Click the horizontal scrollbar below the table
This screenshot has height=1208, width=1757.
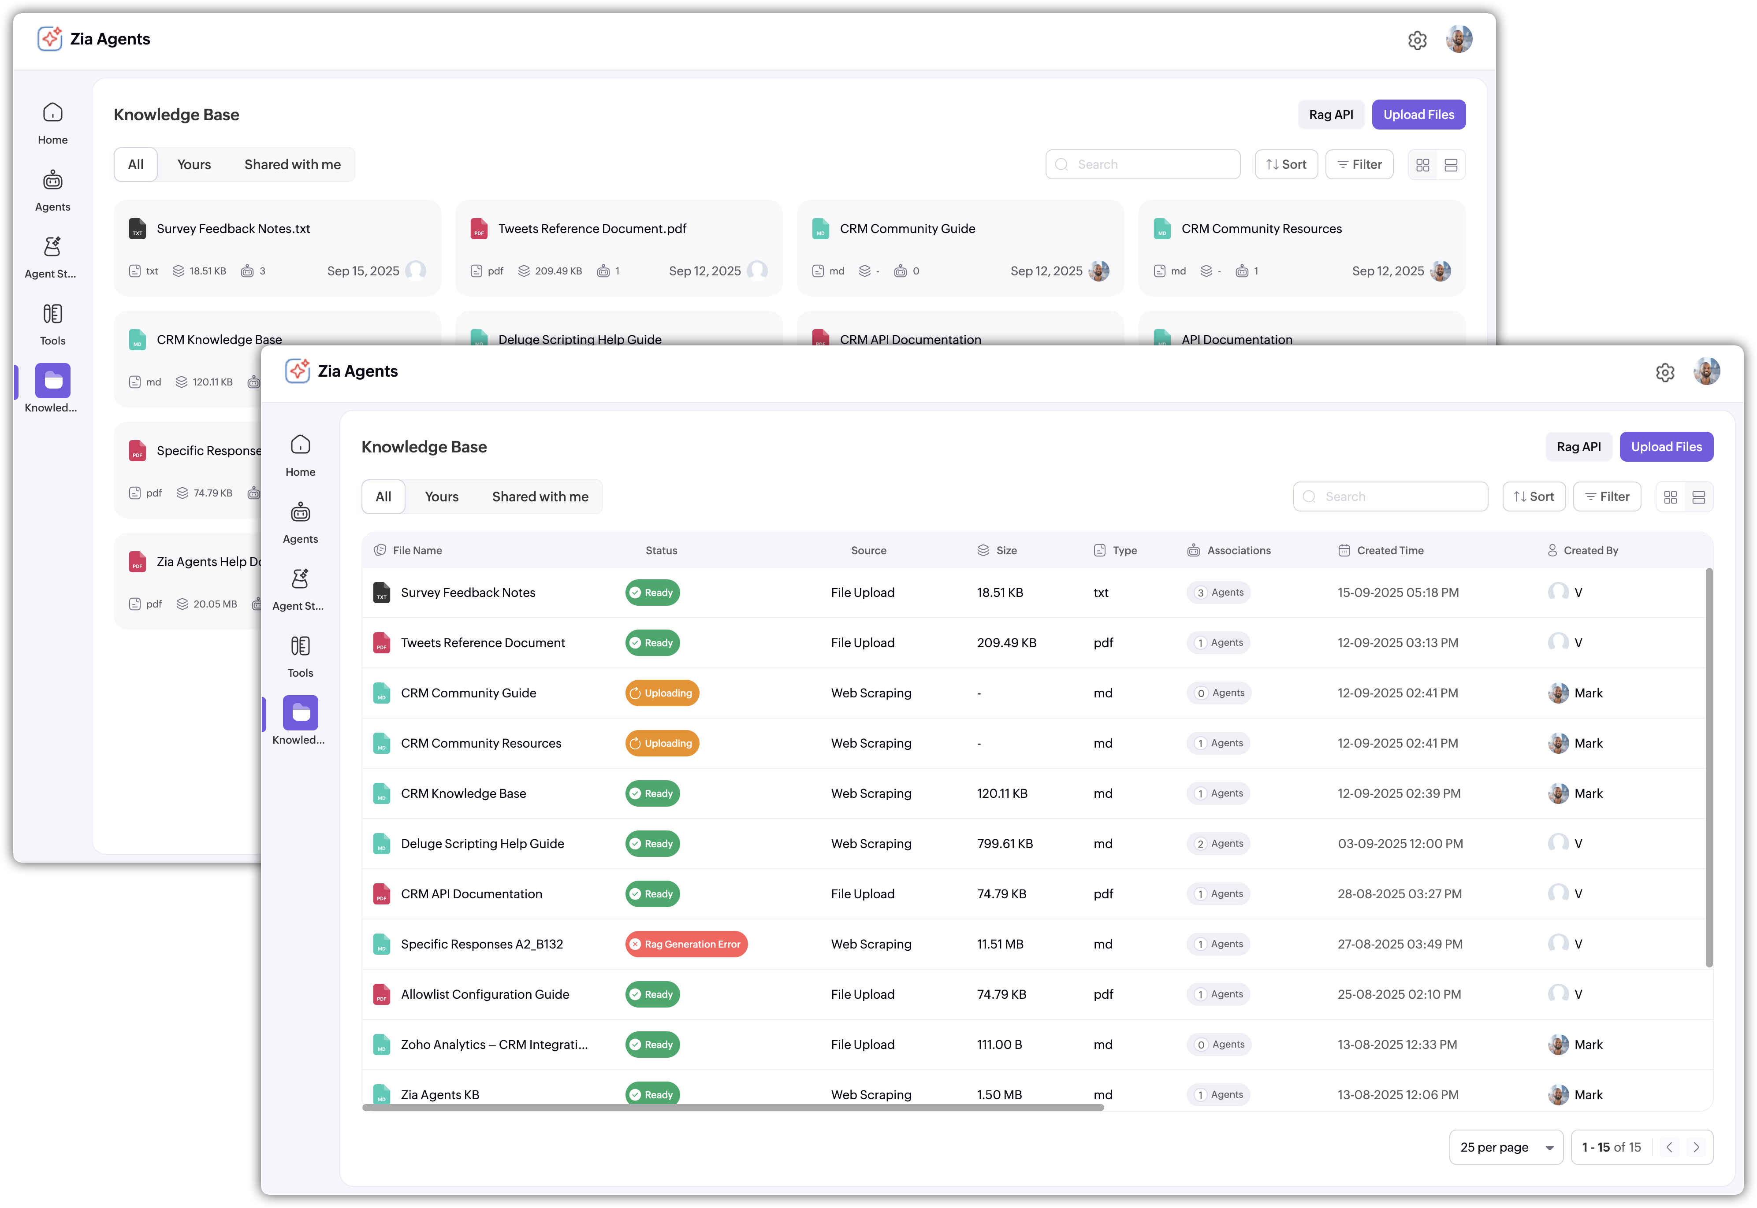(x=732, y=1108)
